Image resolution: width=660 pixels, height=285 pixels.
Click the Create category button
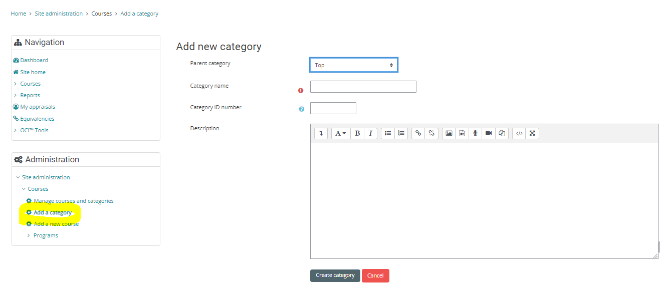[x=335, y=275]
